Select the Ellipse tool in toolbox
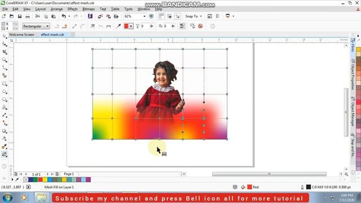 5,91
